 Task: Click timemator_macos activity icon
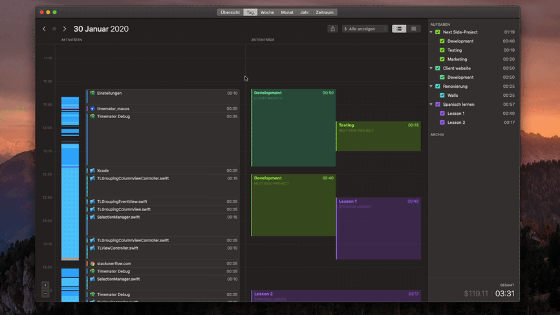tap(92, 108)
